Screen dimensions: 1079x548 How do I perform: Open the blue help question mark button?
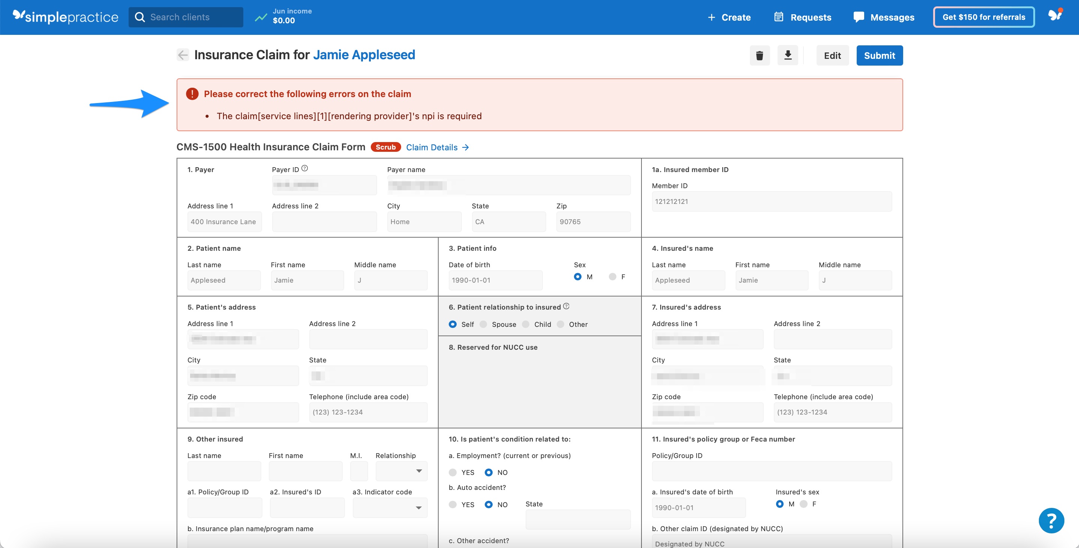point(1051,520)
